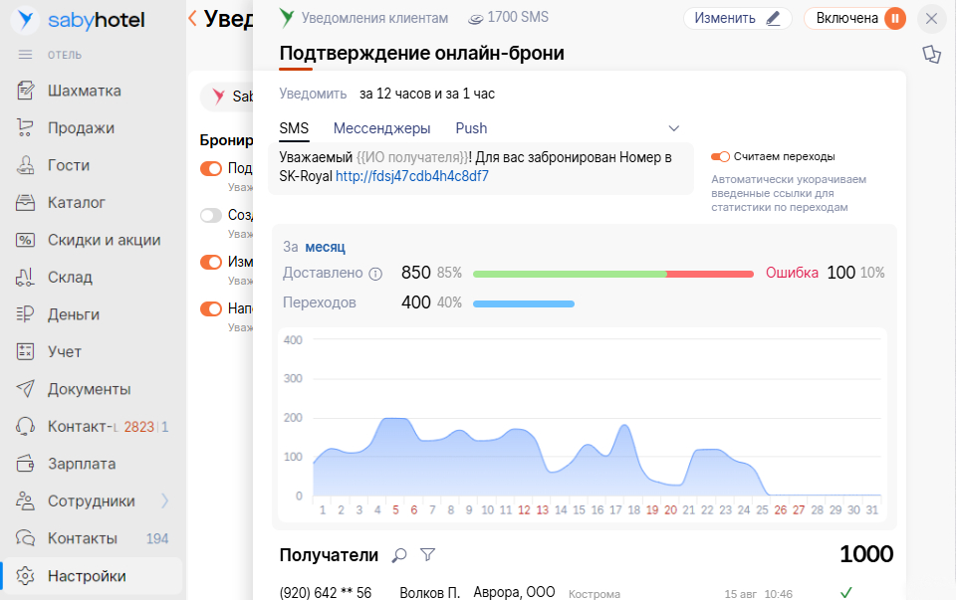This screenshot has height=600, width=956.
Task: Click the green delivered progress bar
Action: [x=569, y=274]
